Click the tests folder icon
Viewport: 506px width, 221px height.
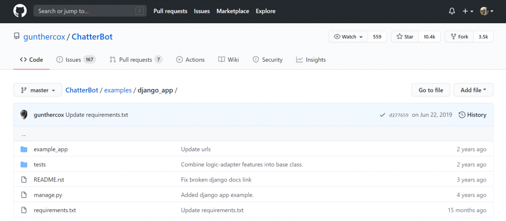tap(24, 165)
